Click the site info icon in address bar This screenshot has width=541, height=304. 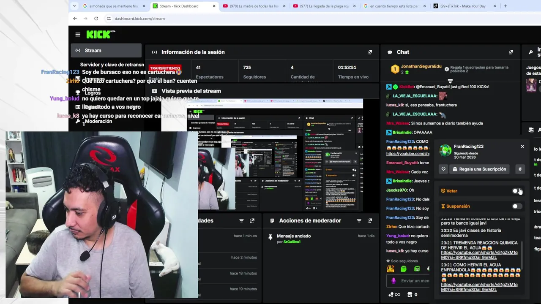pyautogui.click(x=109, y=19)
